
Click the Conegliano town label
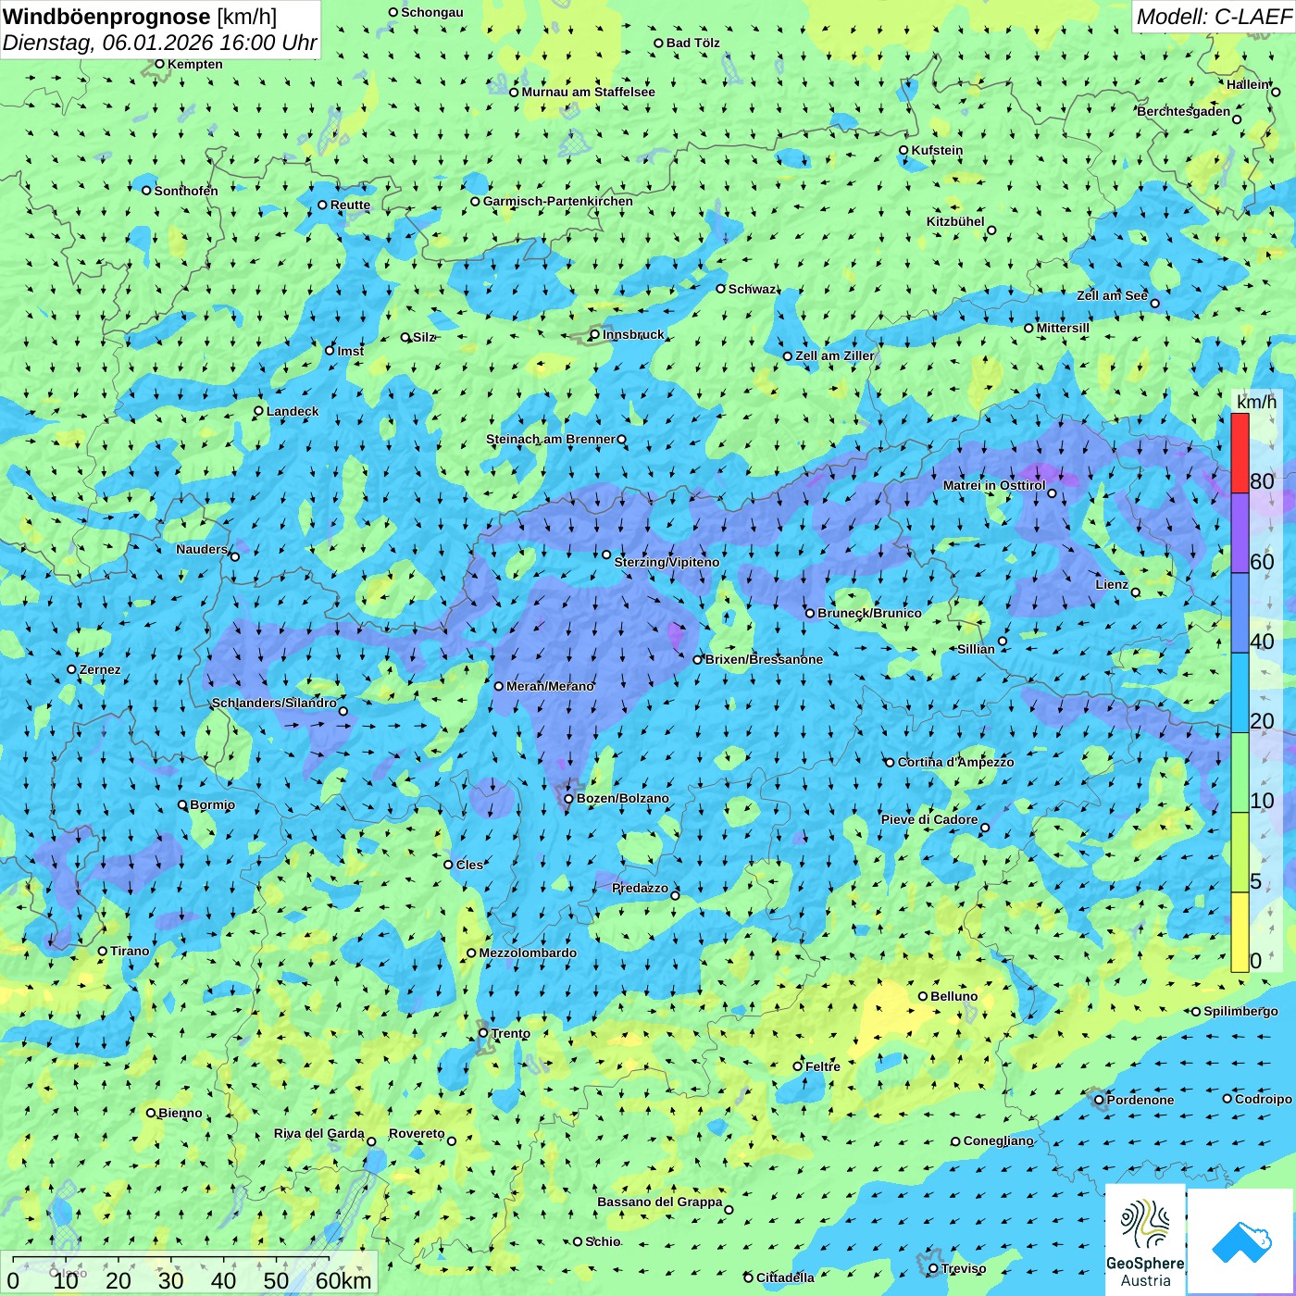coord(998,1140)
